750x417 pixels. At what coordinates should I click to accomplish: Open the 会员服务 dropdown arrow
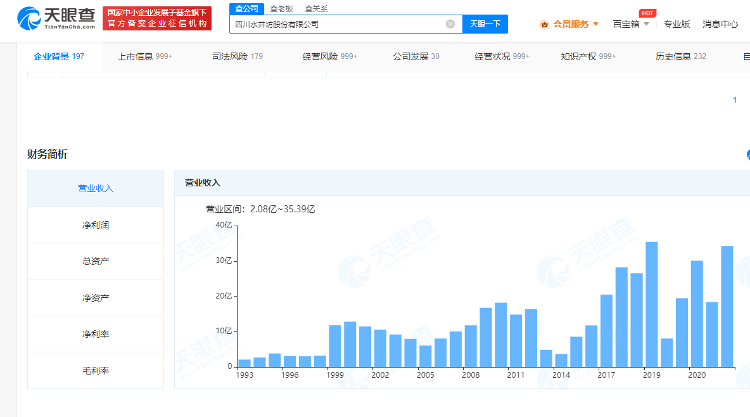(595, 24)
